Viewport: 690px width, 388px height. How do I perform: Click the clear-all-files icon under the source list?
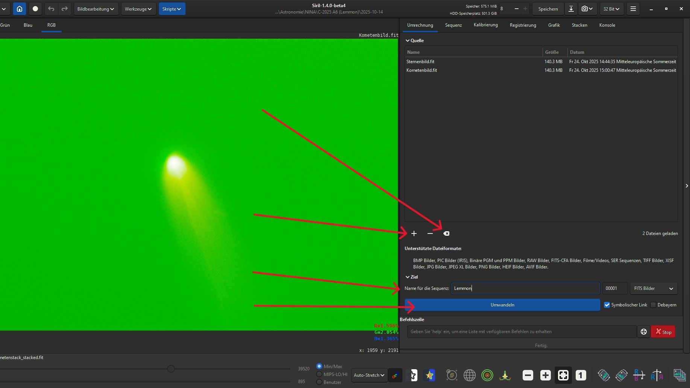tap(446, 233)
